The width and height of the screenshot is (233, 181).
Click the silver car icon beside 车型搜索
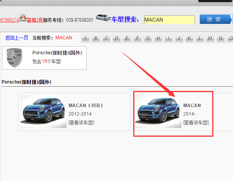[103, 18]
